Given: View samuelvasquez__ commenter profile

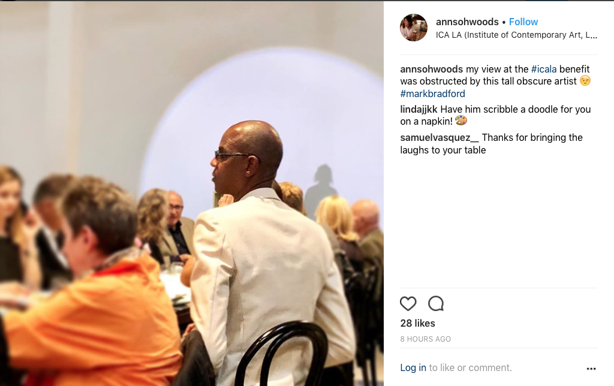Looking at the screenshot, I should (x=440, y=138).
